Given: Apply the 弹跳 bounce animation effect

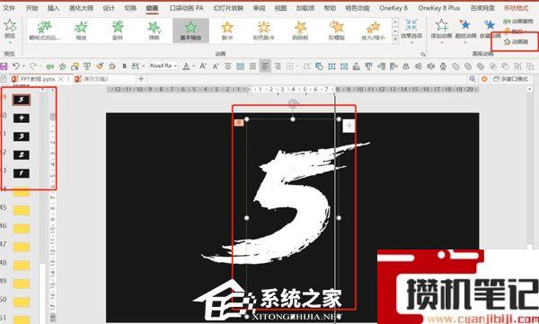Looking at the screenshot, I should point(155,31).
